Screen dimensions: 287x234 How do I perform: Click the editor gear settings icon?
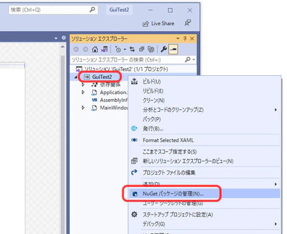point(64,38)
